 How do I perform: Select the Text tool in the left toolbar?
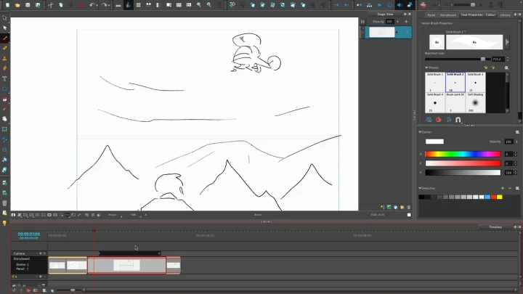tap(5, 78)
